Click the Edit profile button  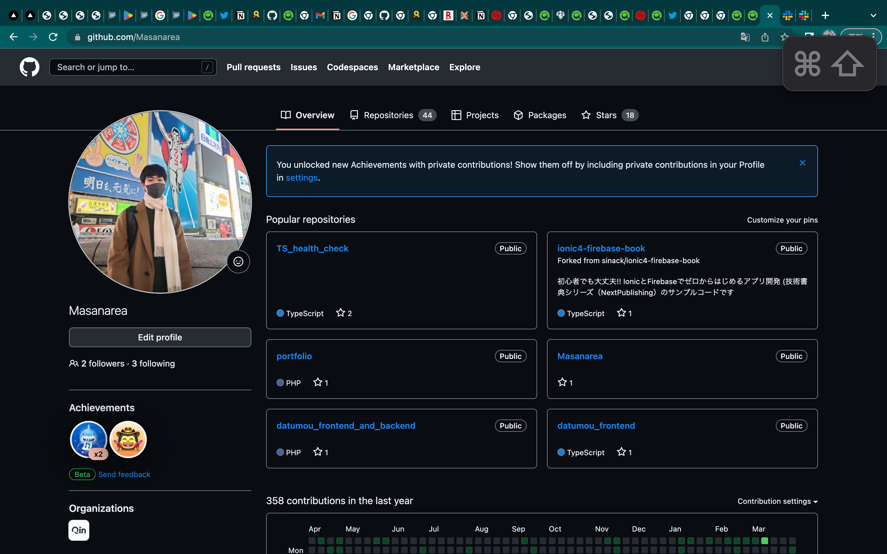[160, 337]
